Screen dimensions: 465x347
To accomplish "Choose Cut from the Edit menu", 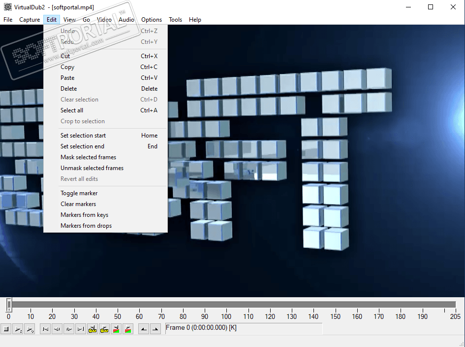I will [x=105, y=56].
